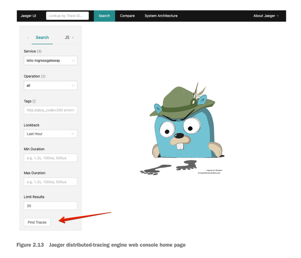Switch to the Compare page
This screenshot has height=258, width=301.
click(x=127, y=16)
